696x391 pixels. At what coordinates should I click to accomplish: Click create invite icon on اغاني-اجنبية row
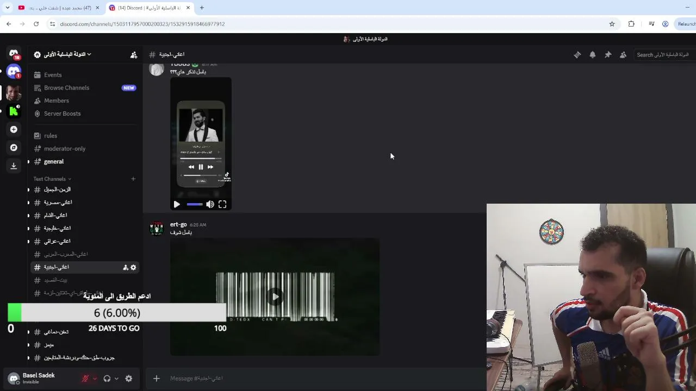point(126,267)
